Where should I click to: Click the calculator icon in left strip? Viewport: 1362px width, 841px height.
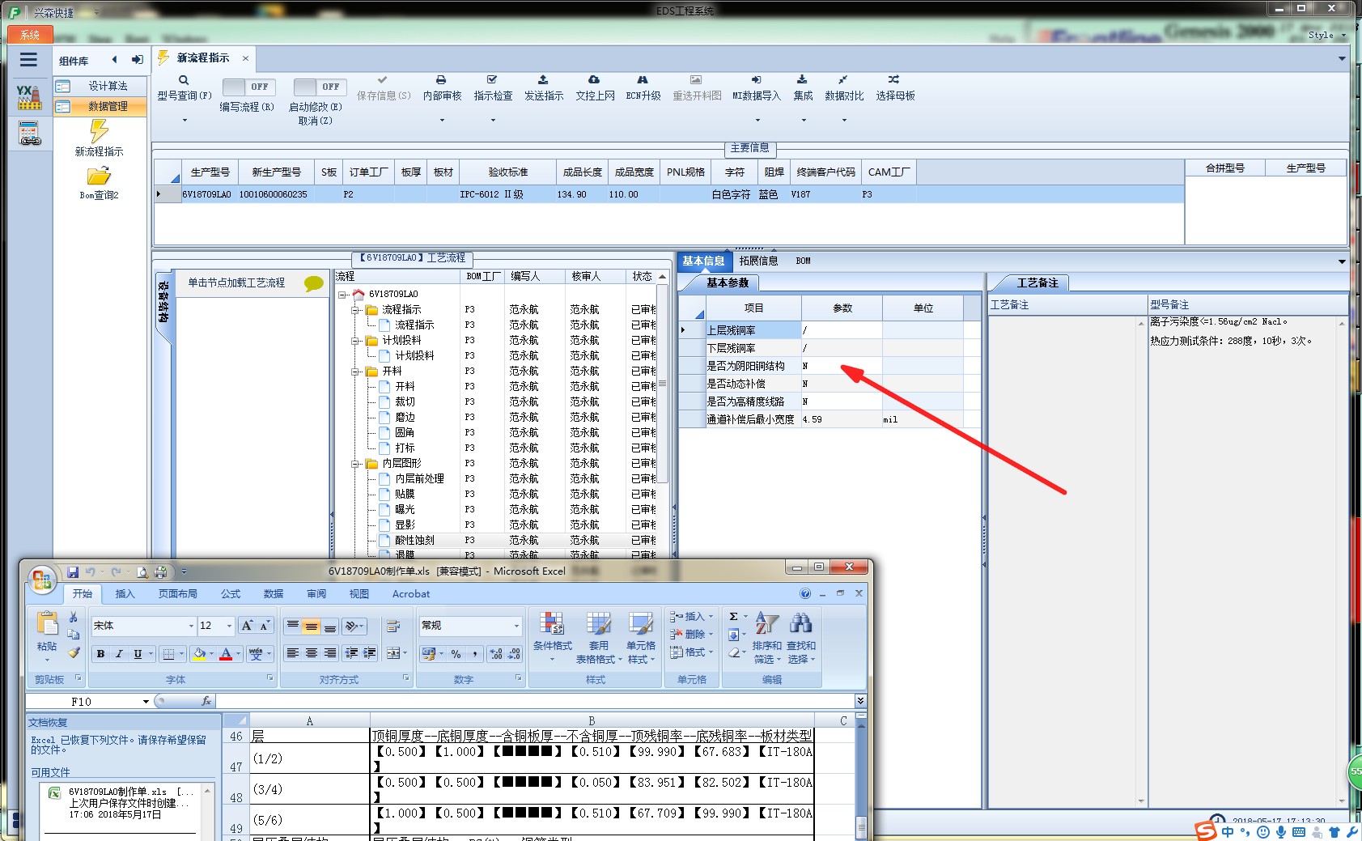coord(29,134)
